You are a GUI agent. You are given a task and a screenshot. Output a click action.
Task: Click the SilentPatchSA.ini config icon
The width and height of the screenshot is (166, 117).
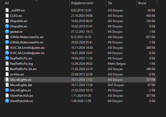click(x=7, y=101)
